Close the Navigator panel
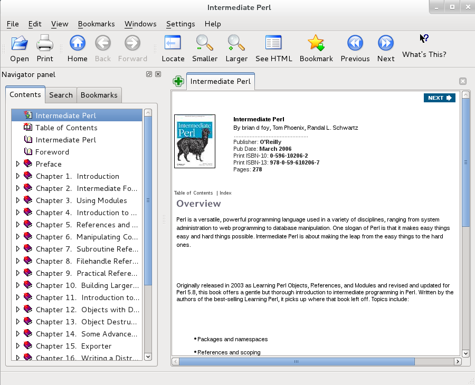The width and height of the screenshot is (475, 385). point(158,74)
